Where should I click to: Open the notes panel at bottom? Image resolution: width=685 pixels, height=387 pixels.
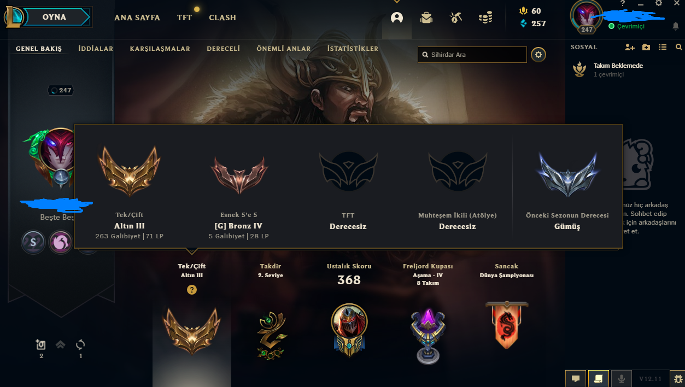point(598,378)
